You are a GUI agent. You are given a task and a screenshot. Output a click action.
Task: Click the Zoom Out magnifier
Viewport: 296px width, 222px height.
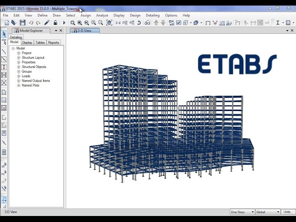[101, 23]
